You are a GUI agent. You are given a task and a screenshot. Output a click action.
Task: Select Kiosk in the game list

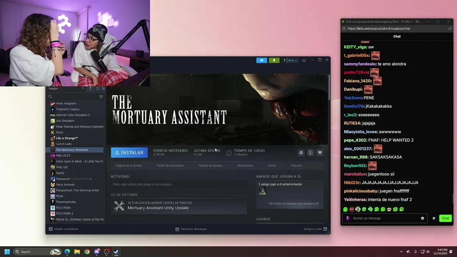tap(59, 132)
